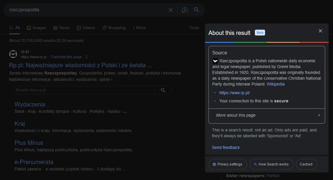This screenshot has height=180, width=333.
Task: Open the Tools menu
Action: [194, 28]
